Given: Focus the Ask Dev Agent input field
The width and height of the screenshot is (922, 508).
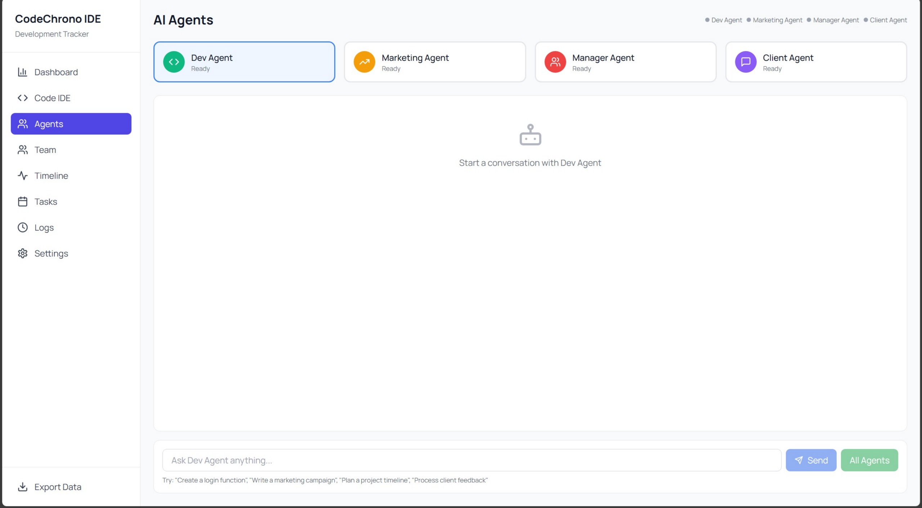Looking at the screenshot, I should point(471,460).
